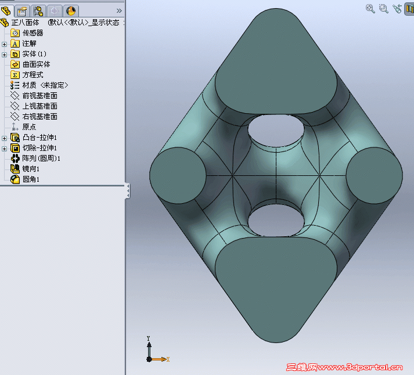Click the XY coordinate triad origin
Viewport: 414px width, 375px height.
(149, 359)
